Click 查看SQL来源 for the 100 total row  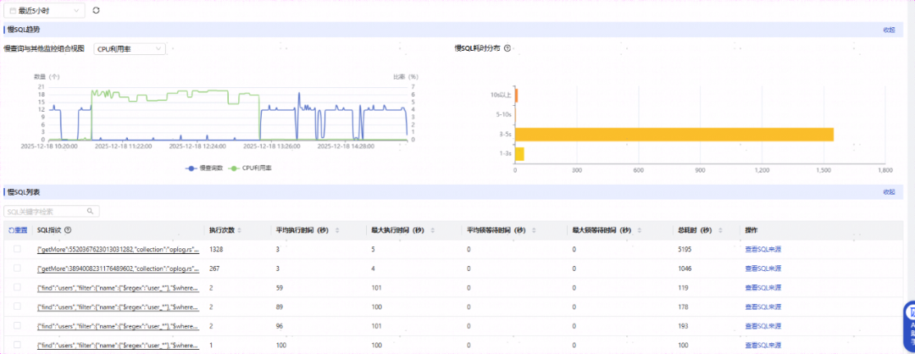click(x=763, y=346)
